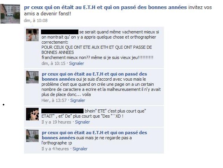
Task: Click the Il y a 19 heures timestamp
Action: click(x=56, y=122)
